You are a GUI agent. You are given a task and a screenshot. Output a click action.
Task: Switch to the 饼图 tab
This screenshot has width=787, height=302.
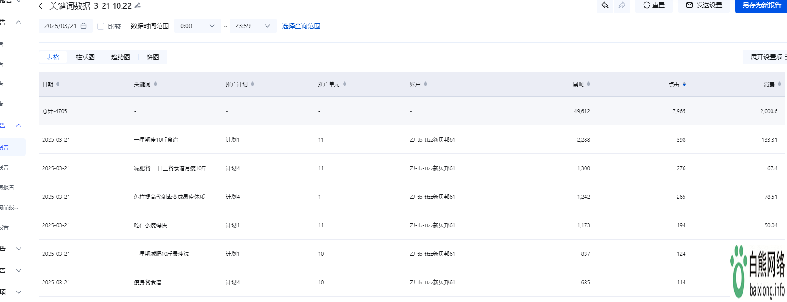point(153,57)
